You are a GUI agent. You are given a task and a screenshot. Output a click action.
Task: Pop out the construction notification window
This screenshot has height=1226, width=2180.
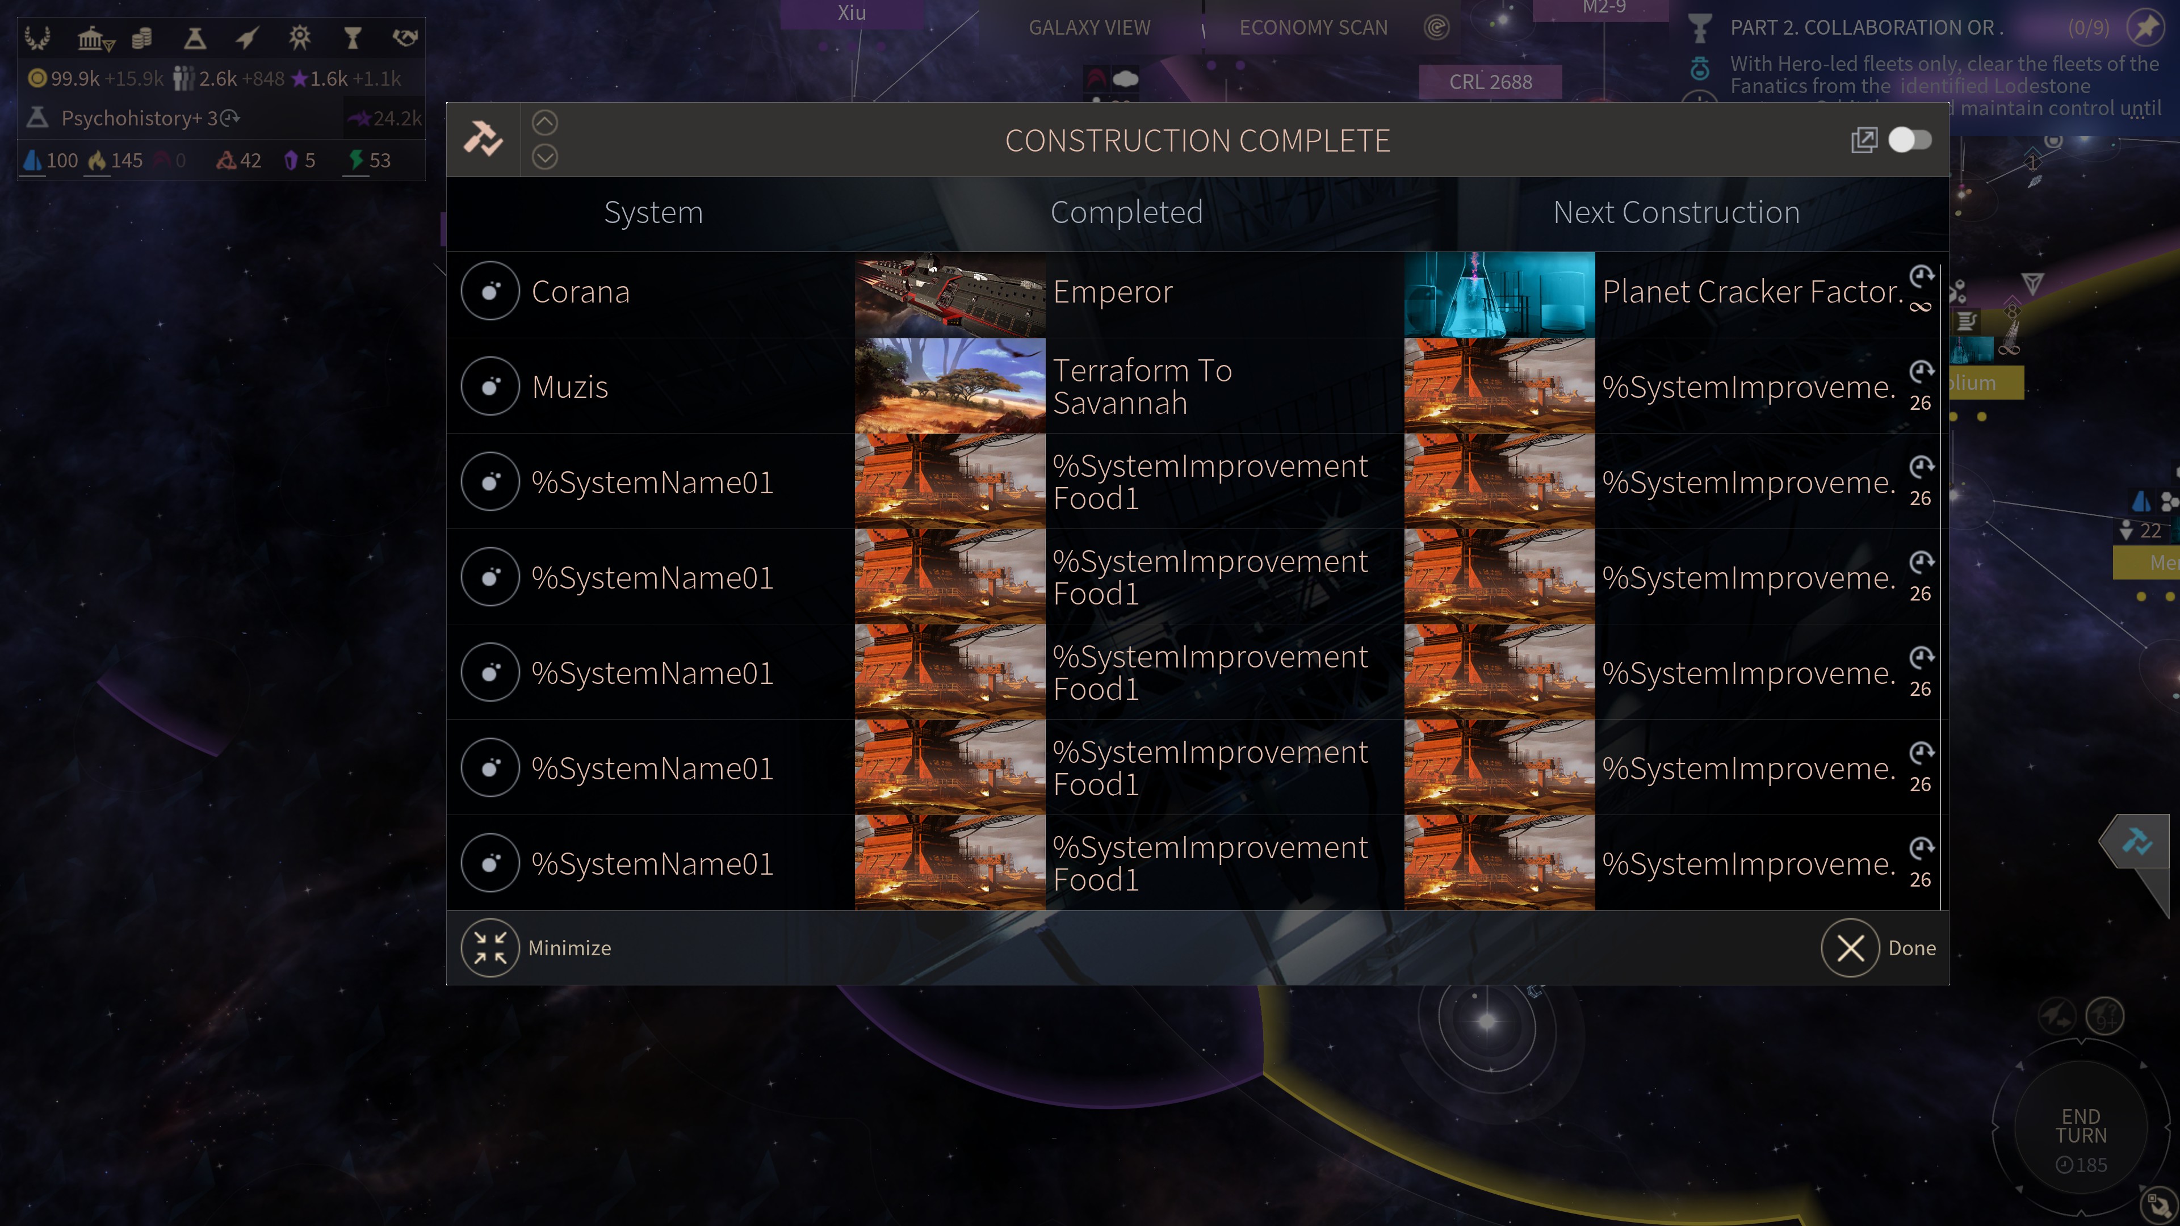point(1864,140)
